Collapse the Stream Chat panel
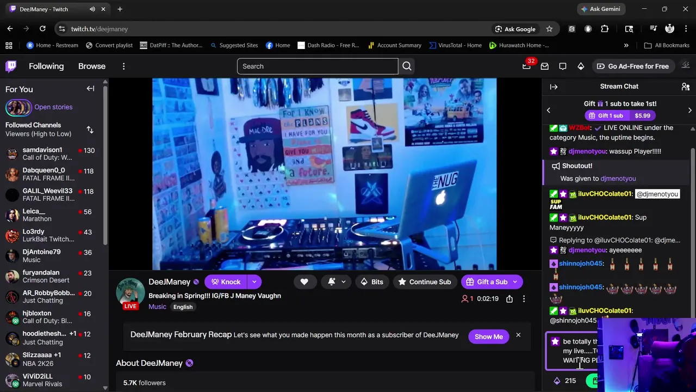Screen dimensions: 696x392 click(554, 87)
